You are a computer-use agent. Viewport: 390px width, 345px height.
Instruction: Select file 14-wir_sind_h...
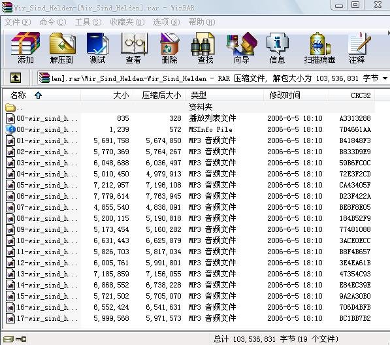[x=47, y=285]
